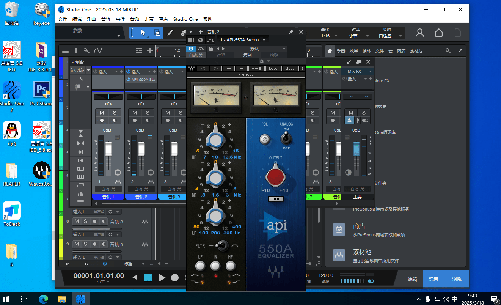Toggle the sidechain button next to power
Viewport: 501px width, 305px height.
pyautogui.click(x=201, y=49)
